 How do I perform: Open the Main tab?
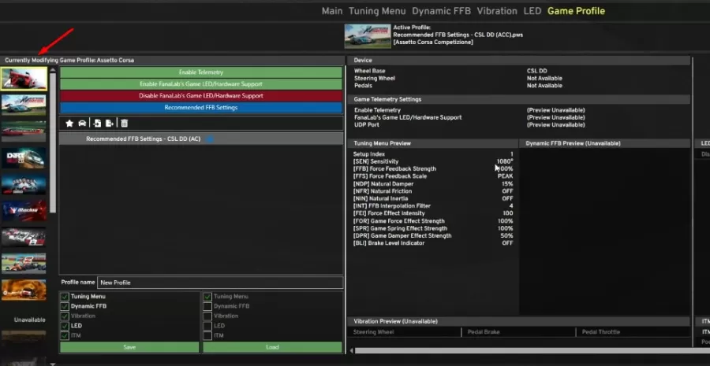coord(332,11)
